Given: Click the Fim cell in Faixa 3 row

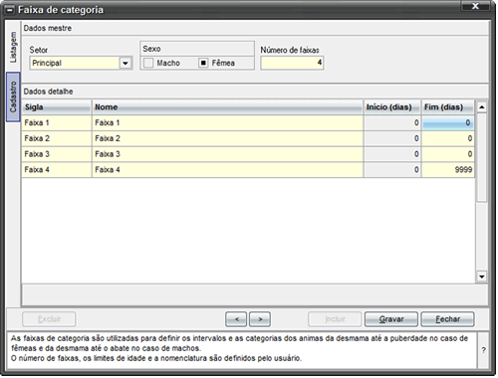Looking at the screenshot, I should click(448, 154).
